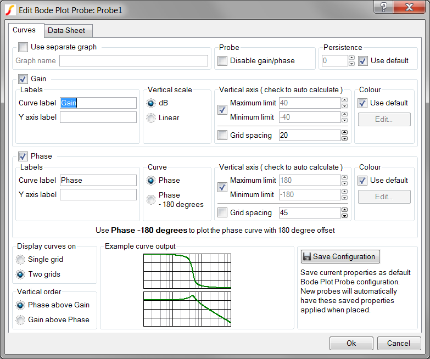Screen dimensions: 430x359
Task: Increase the Persistence value with up arrow
Action: 351,58
